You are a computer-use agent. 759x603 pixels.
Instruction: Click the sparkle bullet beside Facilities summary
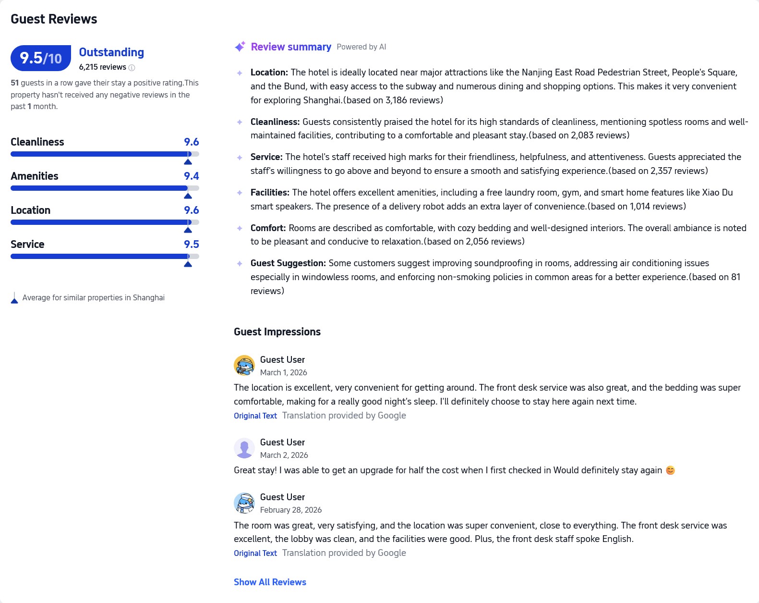240,193
